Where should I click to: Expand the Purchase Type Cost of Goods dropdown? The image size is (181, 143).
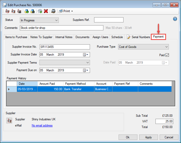143,47
